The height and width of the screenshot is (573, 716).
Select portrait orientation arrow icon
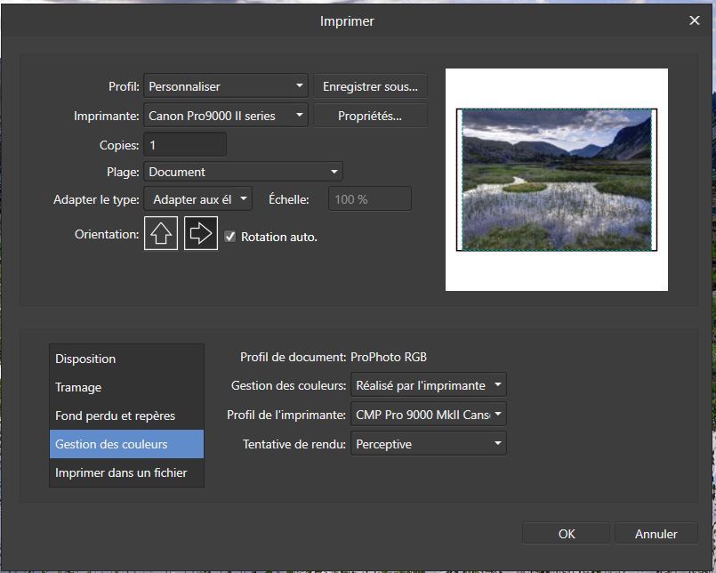click(161, 233)
